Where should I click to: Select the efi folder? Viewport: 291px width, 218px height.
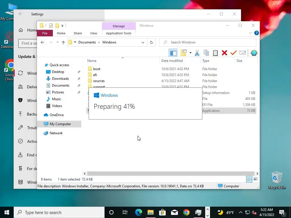point(95,75)
